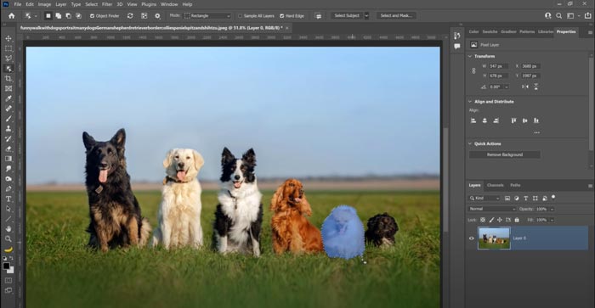
Task: Flip horizontally in Transform section
Action: [524, 87]
